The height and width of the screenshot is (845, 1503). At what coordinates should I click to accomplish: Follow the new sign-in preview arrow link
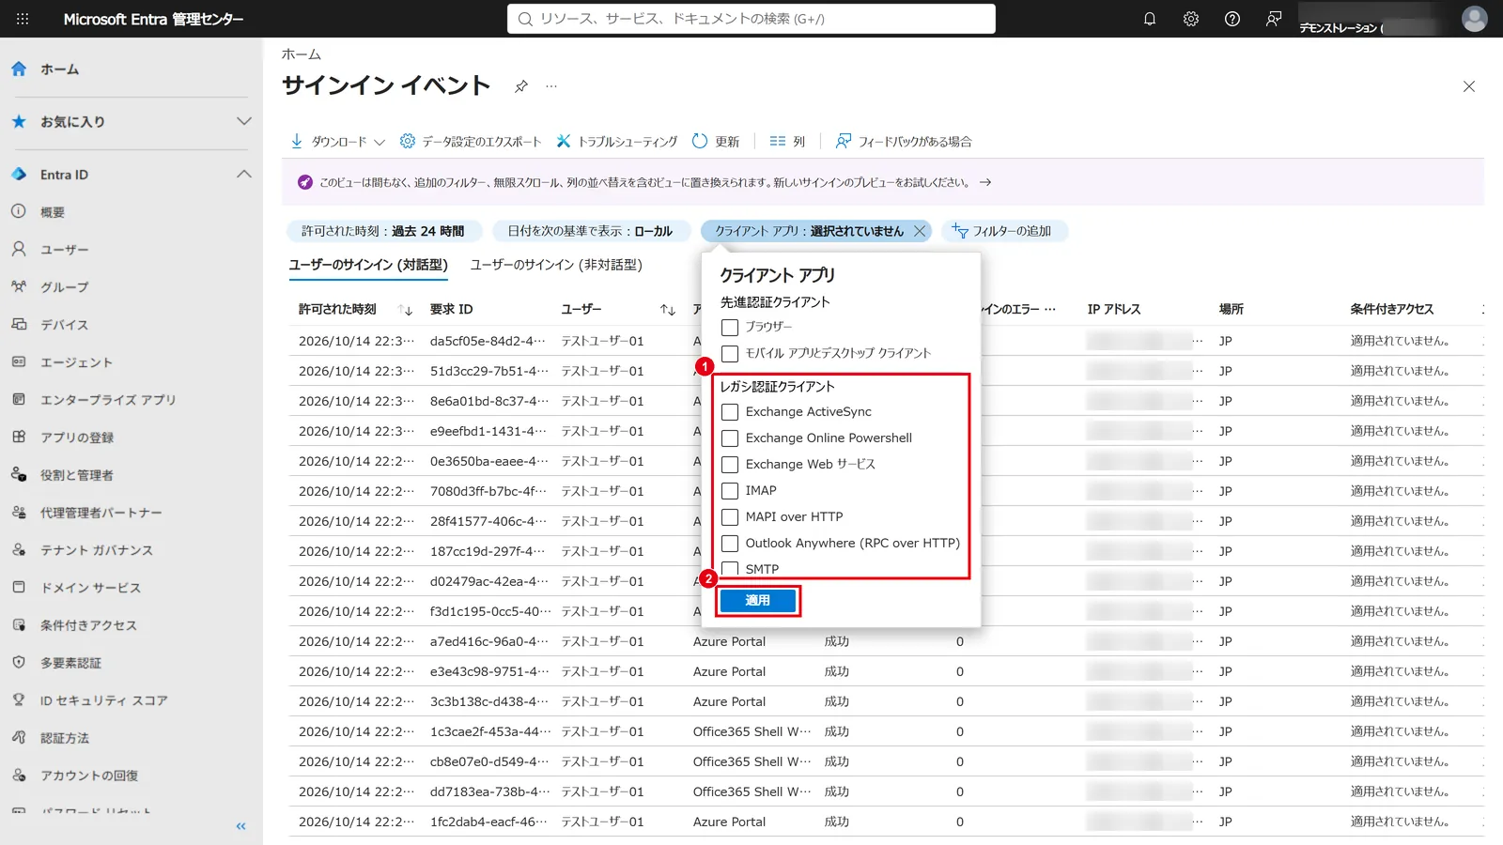[x=985, y=182]
